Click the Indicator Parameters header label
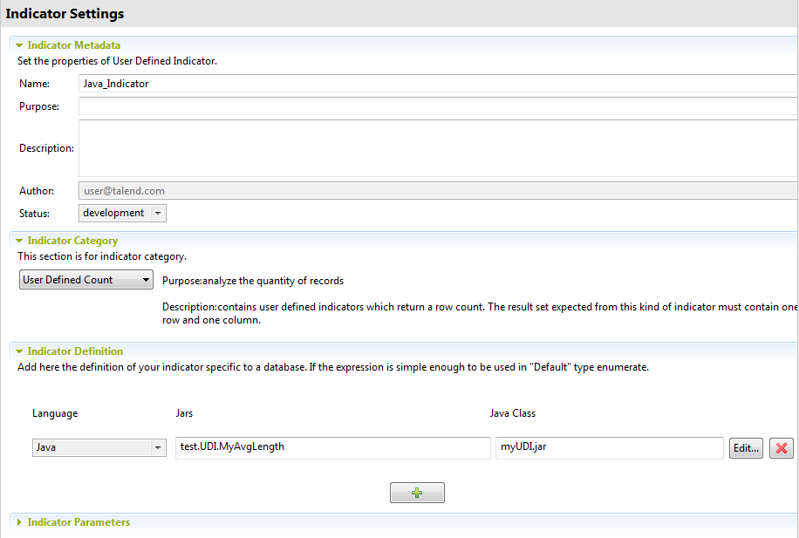 79,521
